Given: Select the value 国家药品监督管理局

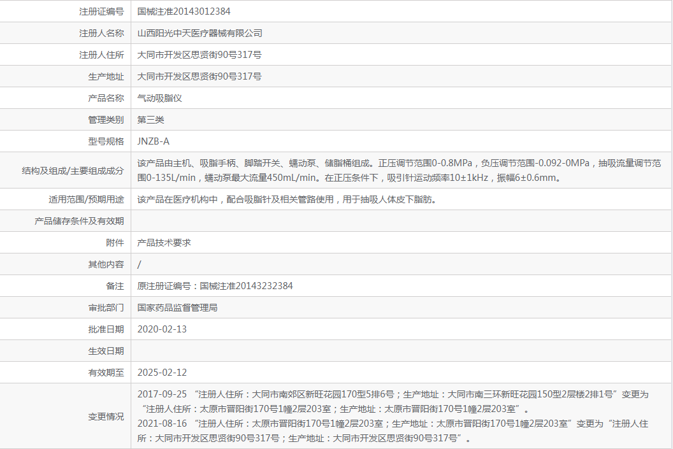Looking at the screenshot, I should (177, 308).
